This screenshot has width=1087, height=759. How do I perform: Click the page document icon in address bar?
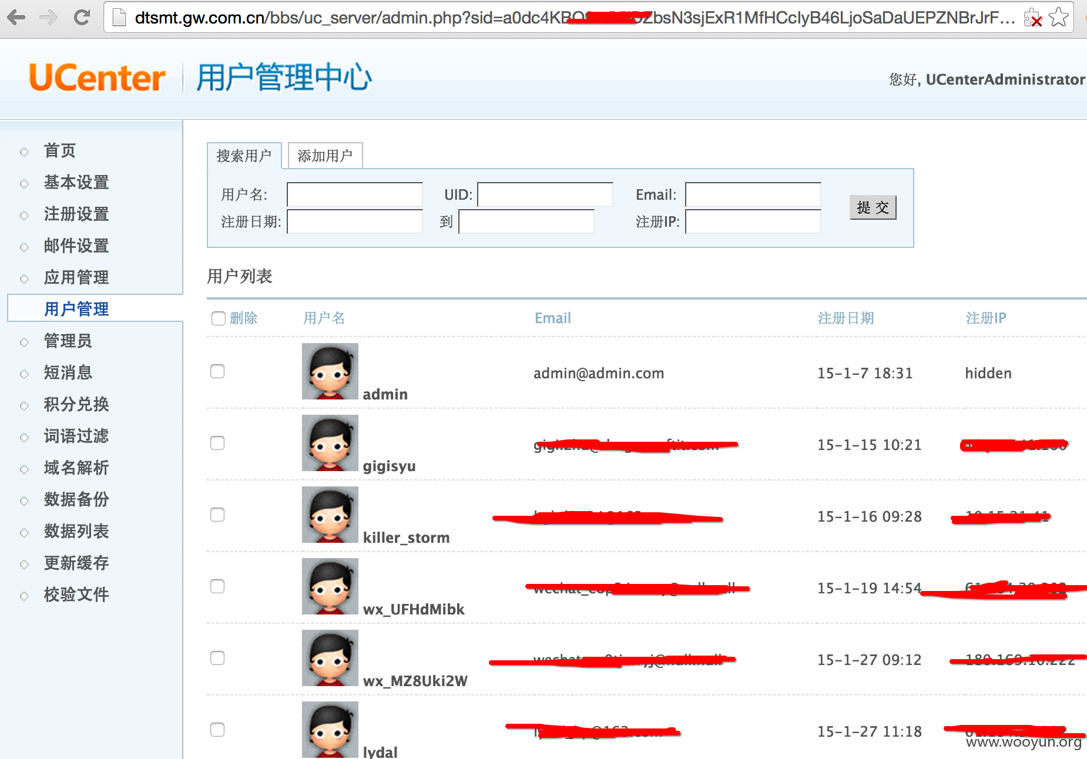click(119, 18)
